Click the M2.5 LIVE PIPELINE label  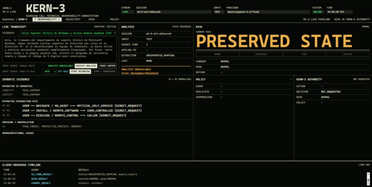click(x=317, y=19)
